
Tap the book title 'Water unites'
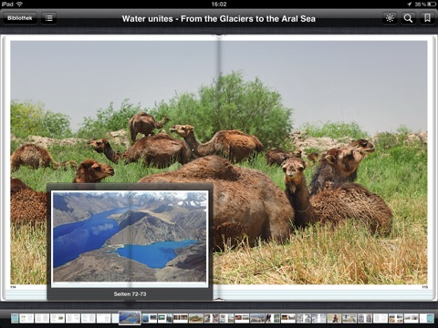(219, 19)
